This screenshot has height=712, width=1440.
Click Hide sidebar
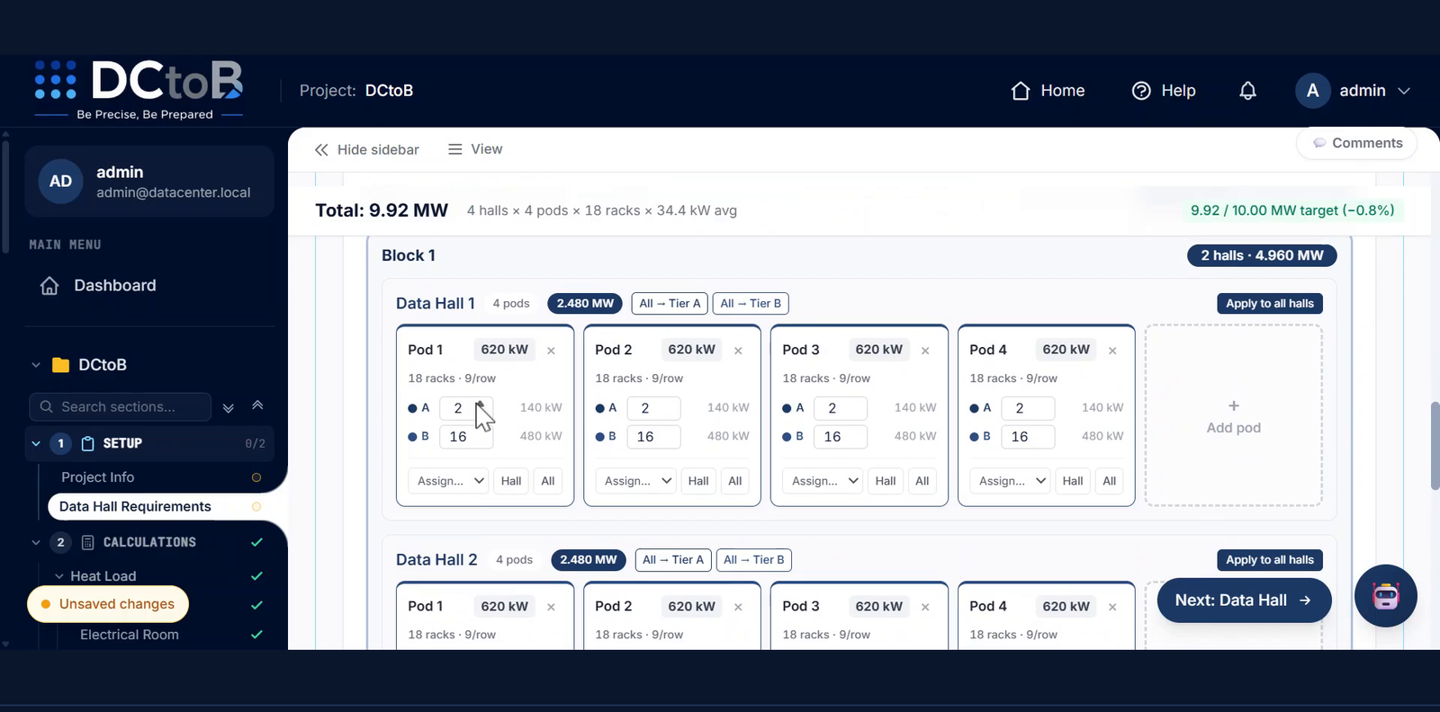[366, 149]
